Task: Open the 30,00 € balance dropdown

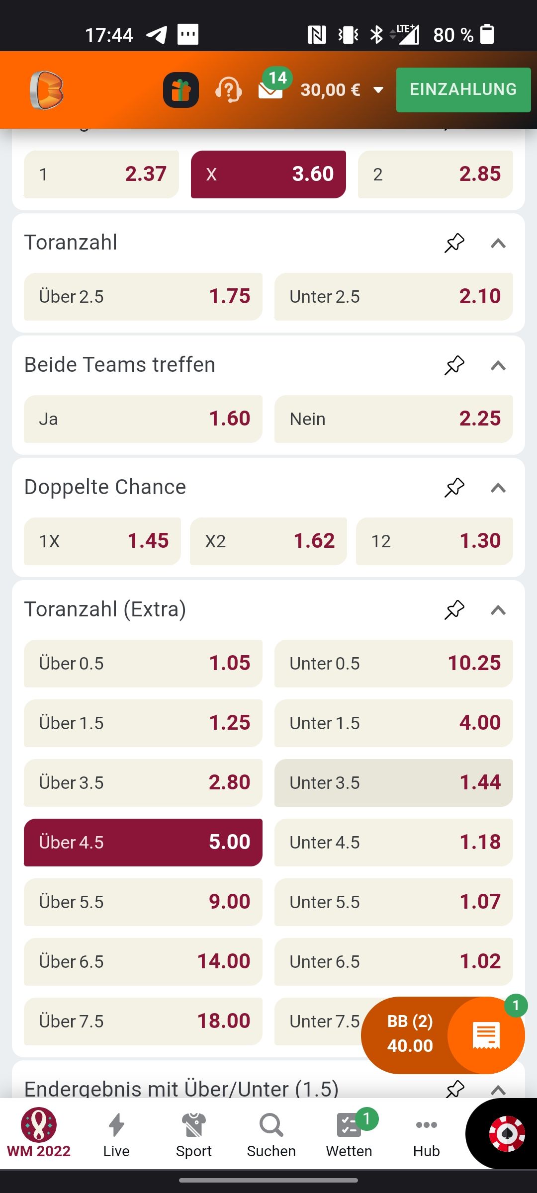Action: 342,90
